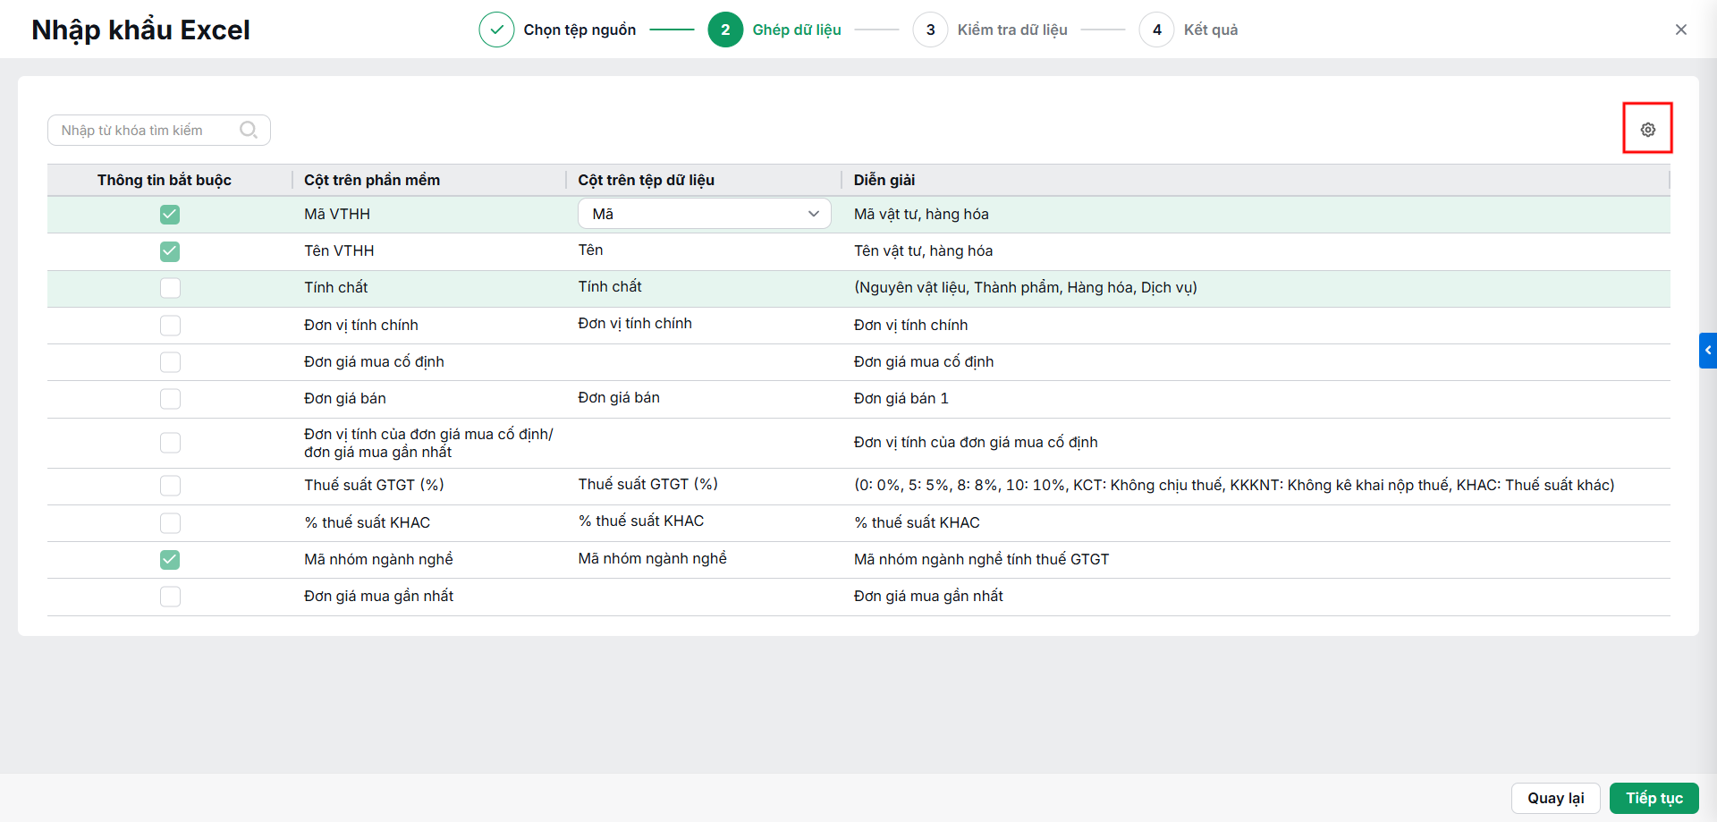Select description text Đơn giá bán 1
The width and height of the screenshot is (1717, 822).
[901, 399]
